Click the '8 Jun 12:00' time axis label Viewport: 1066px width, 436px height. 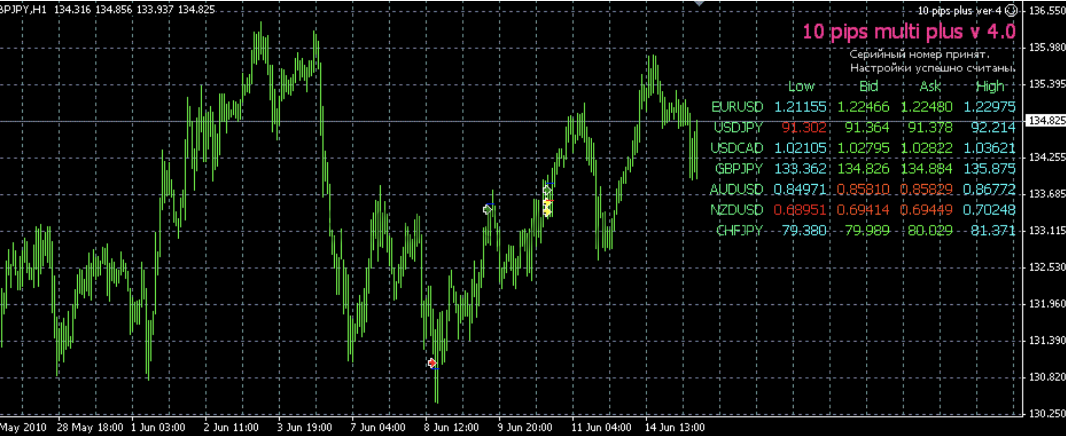pos(451,427)
